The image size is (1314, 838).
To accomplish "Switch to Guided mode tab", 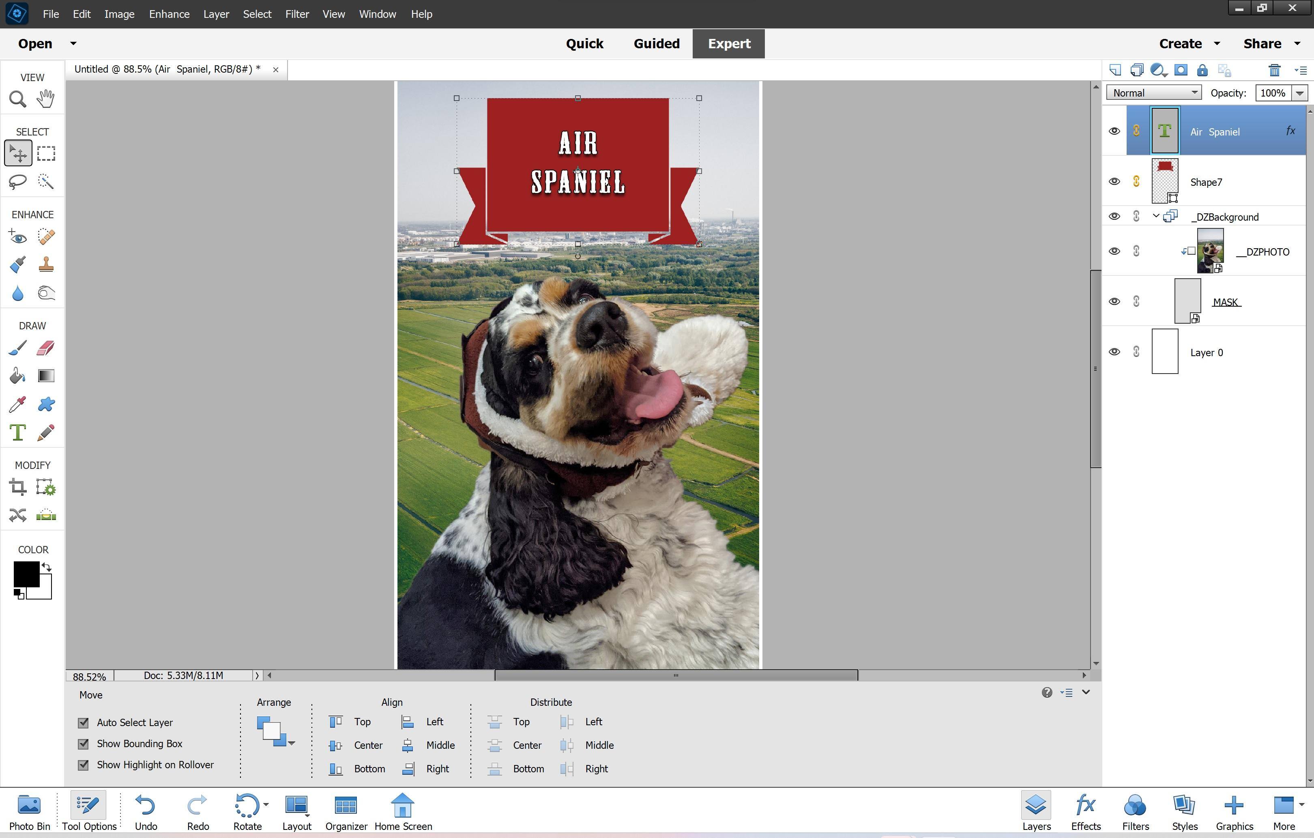I will (x=657, y=44).
